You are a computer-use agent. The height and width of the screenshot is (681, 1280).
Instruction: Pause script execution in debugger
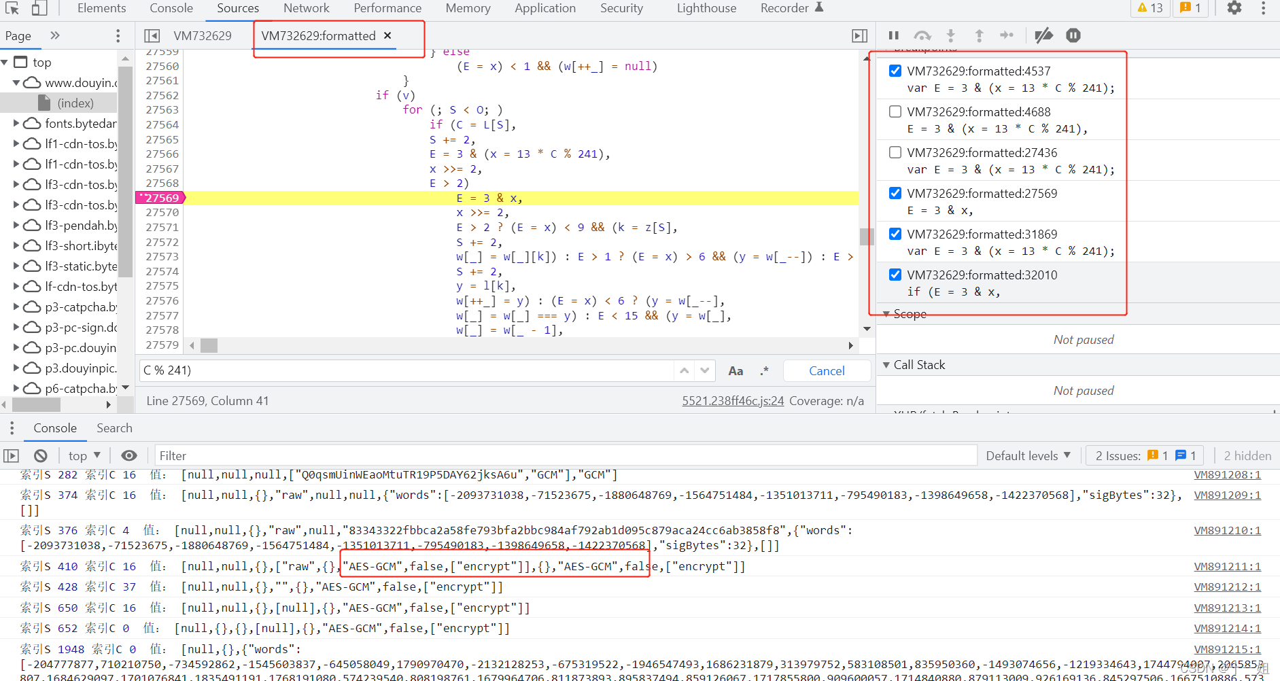point(893,35)
